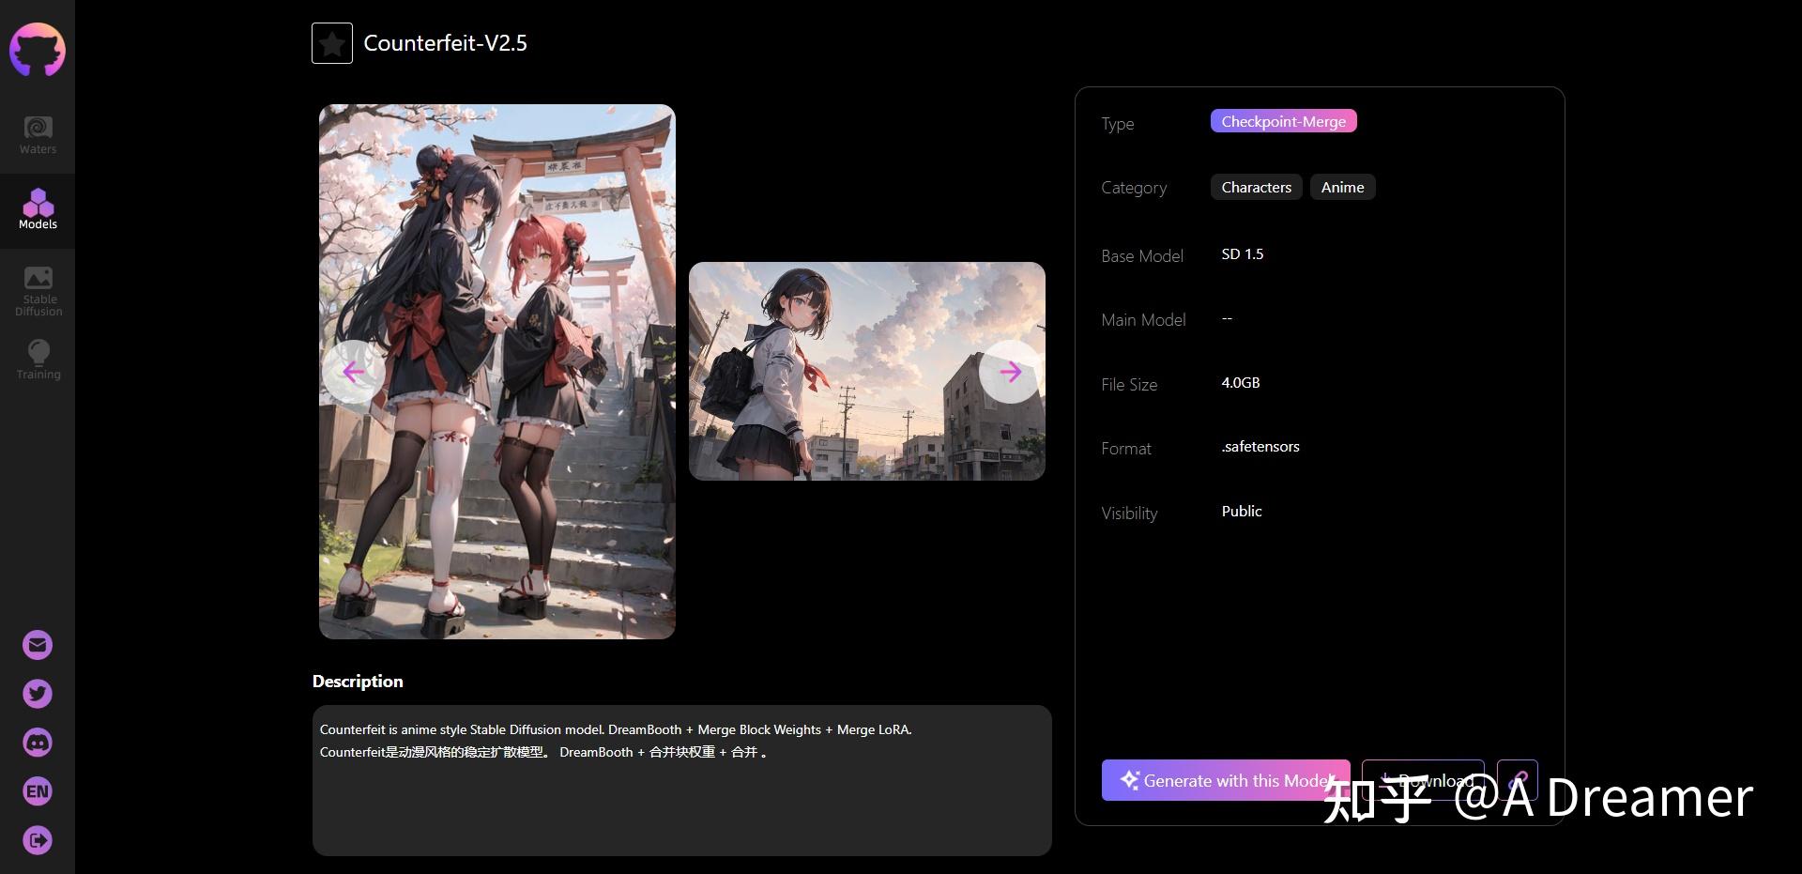Viewport: 1802px width, 874px height.
Task: Show next image with right arrow
Action: pyautogui.click(x=1010, y=372)
